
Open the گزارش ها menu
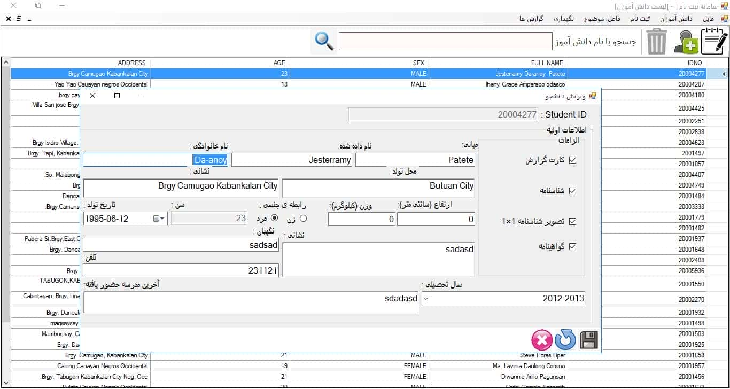pos(531,19)
